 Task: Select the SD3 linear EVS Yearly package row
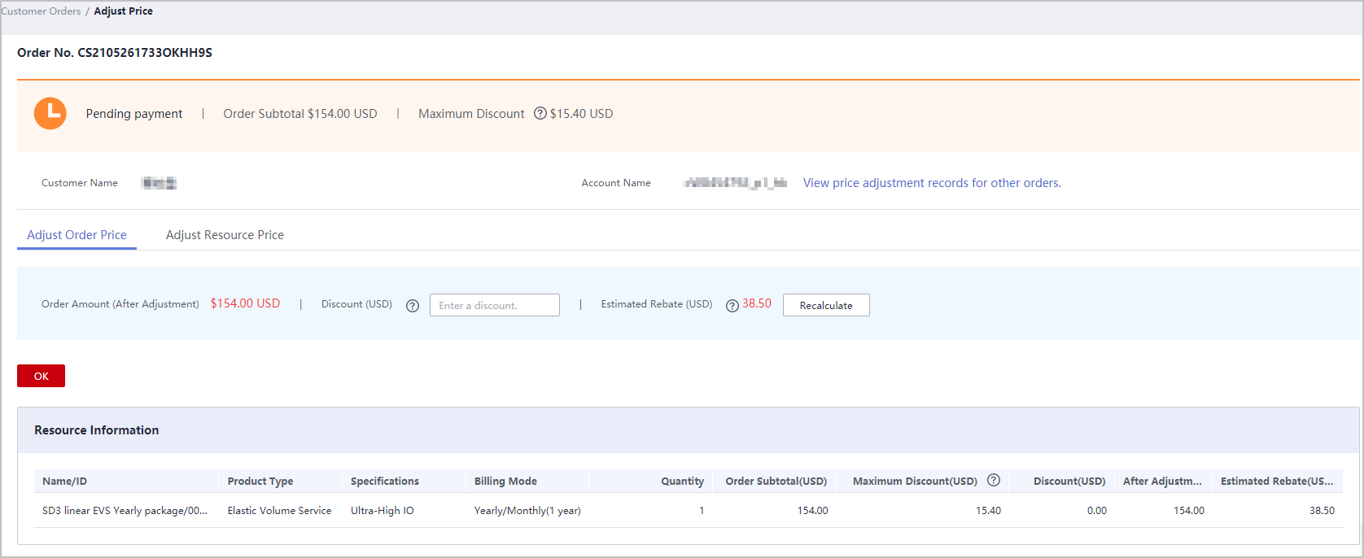point(125,511)
